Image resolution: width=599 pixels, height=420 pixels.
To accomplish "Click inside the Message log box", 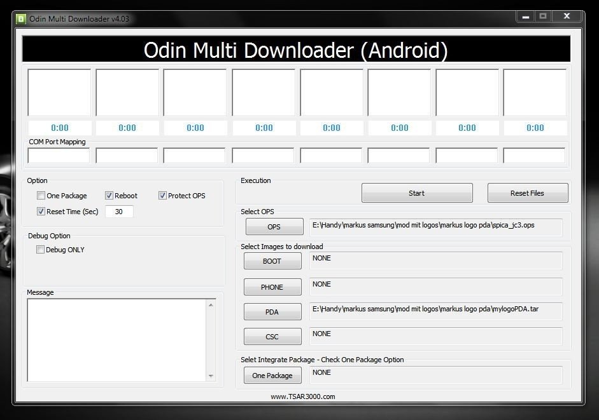I will [116, 341].
